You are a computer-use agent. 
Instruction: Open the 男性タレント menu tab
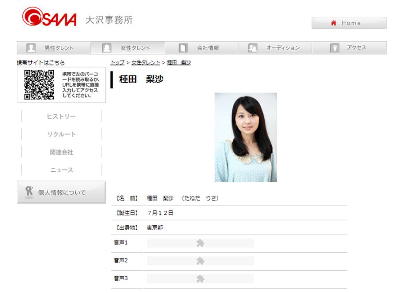(x=54, y=48)
